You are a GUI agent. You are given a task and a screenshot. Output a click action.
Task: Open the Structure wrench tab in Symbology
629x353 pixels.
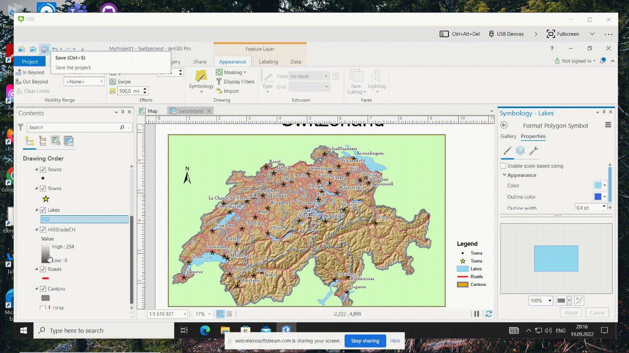pyautogui.click(x=533, y=151)
